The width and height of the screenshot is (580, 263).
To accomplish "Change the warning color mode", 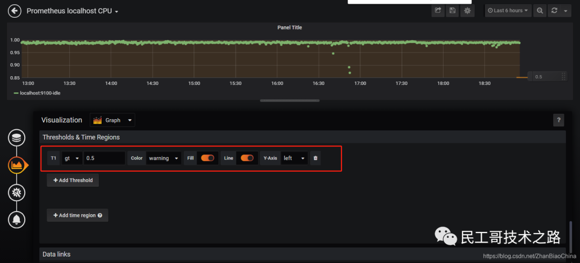I will coord(163,158).
